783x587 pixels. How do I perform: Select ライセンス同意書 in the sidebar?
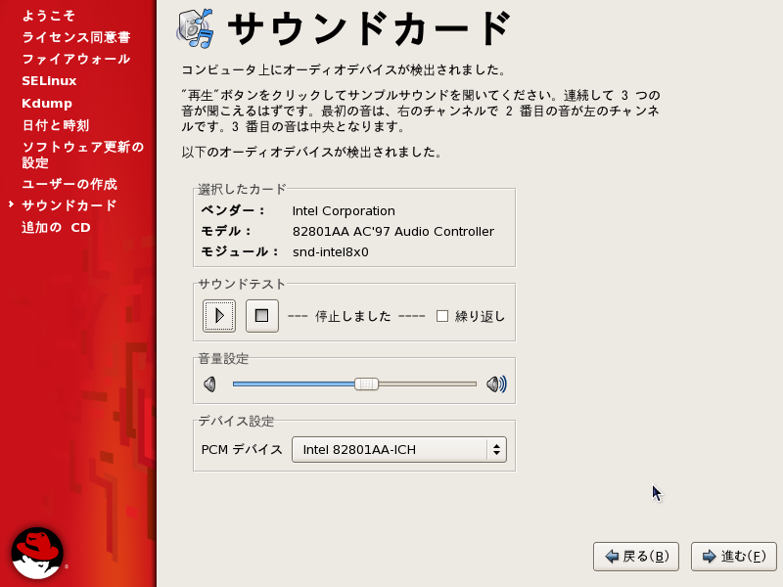76,37
